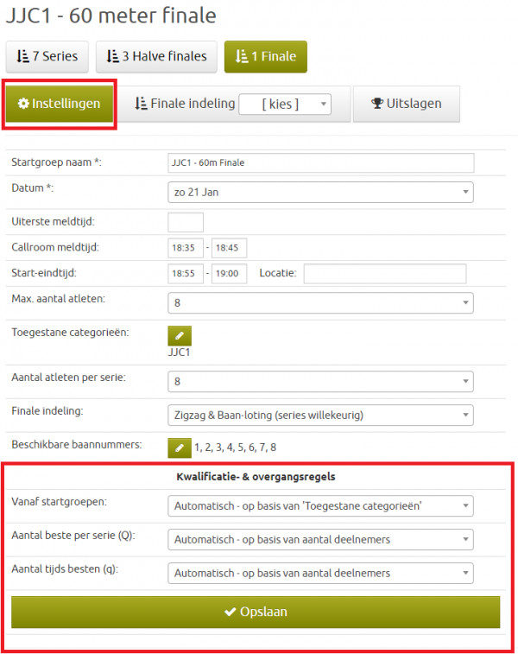
Task: Open Aantal atleten per serie dropdown
Action: click(320, 381)
